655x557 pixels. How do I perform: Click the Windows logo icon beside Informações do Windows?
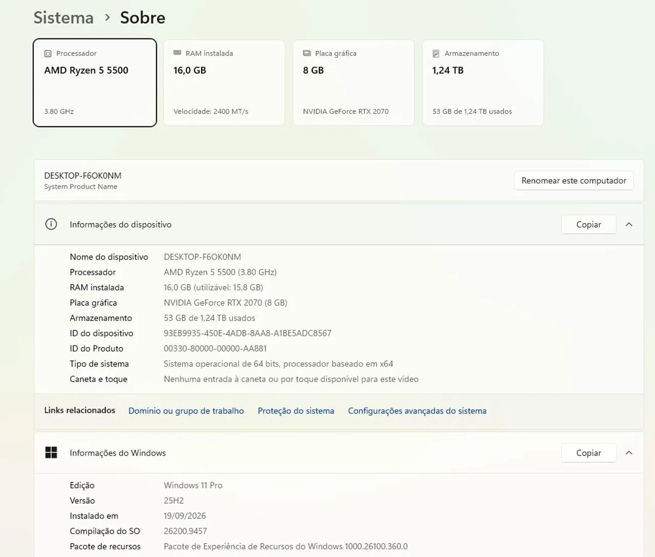[51, 453]
